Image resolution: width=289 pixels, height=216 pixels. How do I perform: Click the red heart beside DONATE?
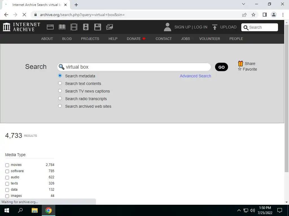144,39
